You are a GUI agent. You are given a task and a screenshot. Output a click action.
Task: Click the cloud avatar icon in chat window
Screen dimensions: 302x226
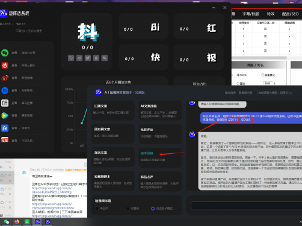24,173
